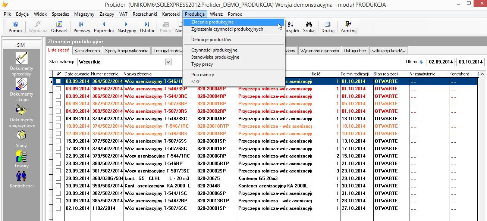Open Dokumenty magazynowe sidebar icon
This screenshot has height=221, width=487.
point(21,110)
